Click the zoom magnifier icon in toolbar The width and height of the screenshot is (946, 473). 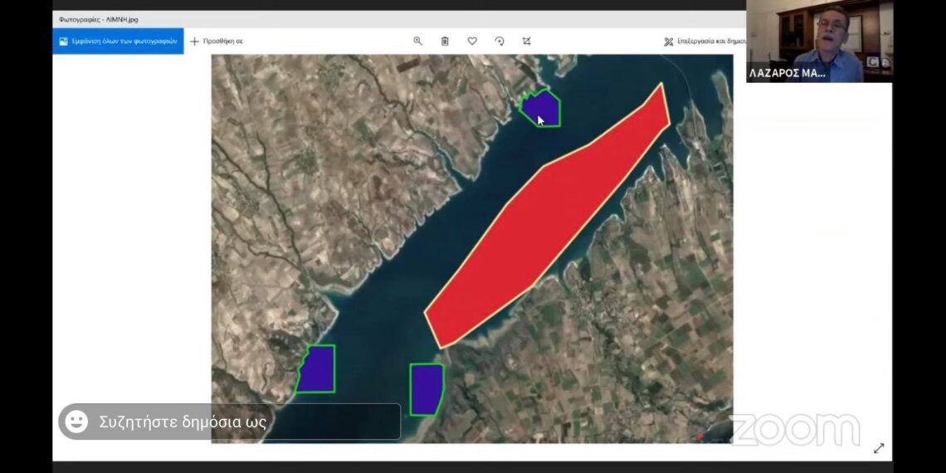417,41
